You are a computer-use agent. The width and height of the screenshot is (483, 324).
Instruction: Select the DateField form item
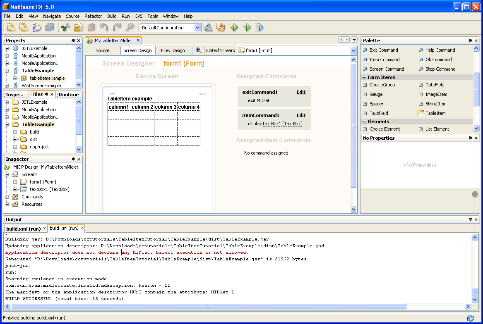(x=432, y=85)
